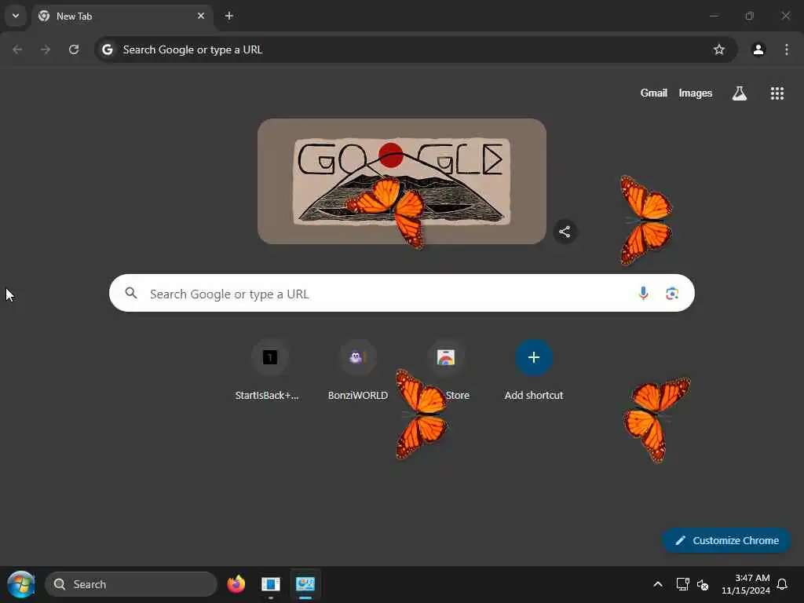Screen dimensions: 804x603
Task: Focus the address bar URL field
Action: pos(415,49)
